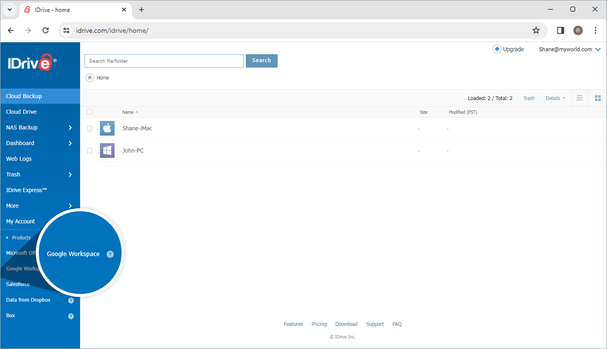The image size is (607, 349).
Task: Open the tab search dropdown
Action: [9, 9]
